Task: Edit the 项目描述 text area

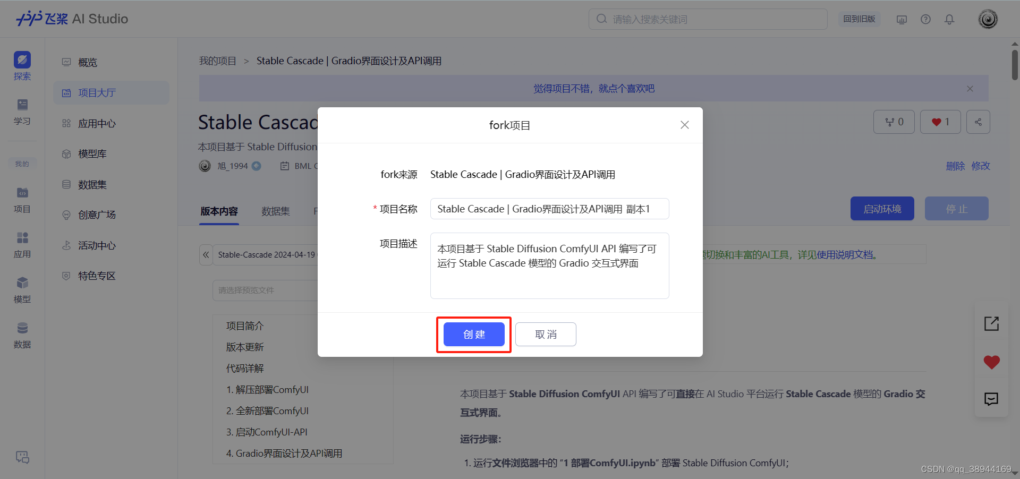Action: click(x=549, y=266)
